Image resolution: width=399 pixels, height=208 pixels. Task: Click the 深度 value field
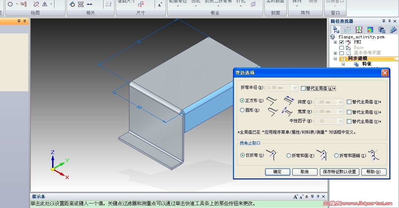coord(326,102)
